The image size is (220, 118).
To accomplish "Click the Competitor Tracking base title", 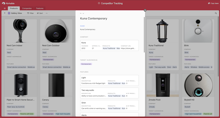I will pos(112,3).
